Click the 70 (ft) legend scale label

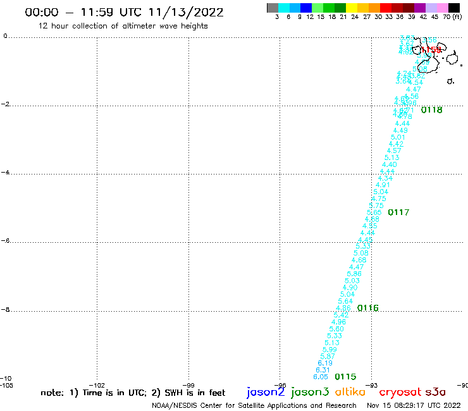pyautogui.click(x=452, y=16)
